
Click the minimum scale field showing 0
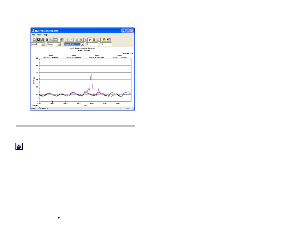[x=92, y=45]
